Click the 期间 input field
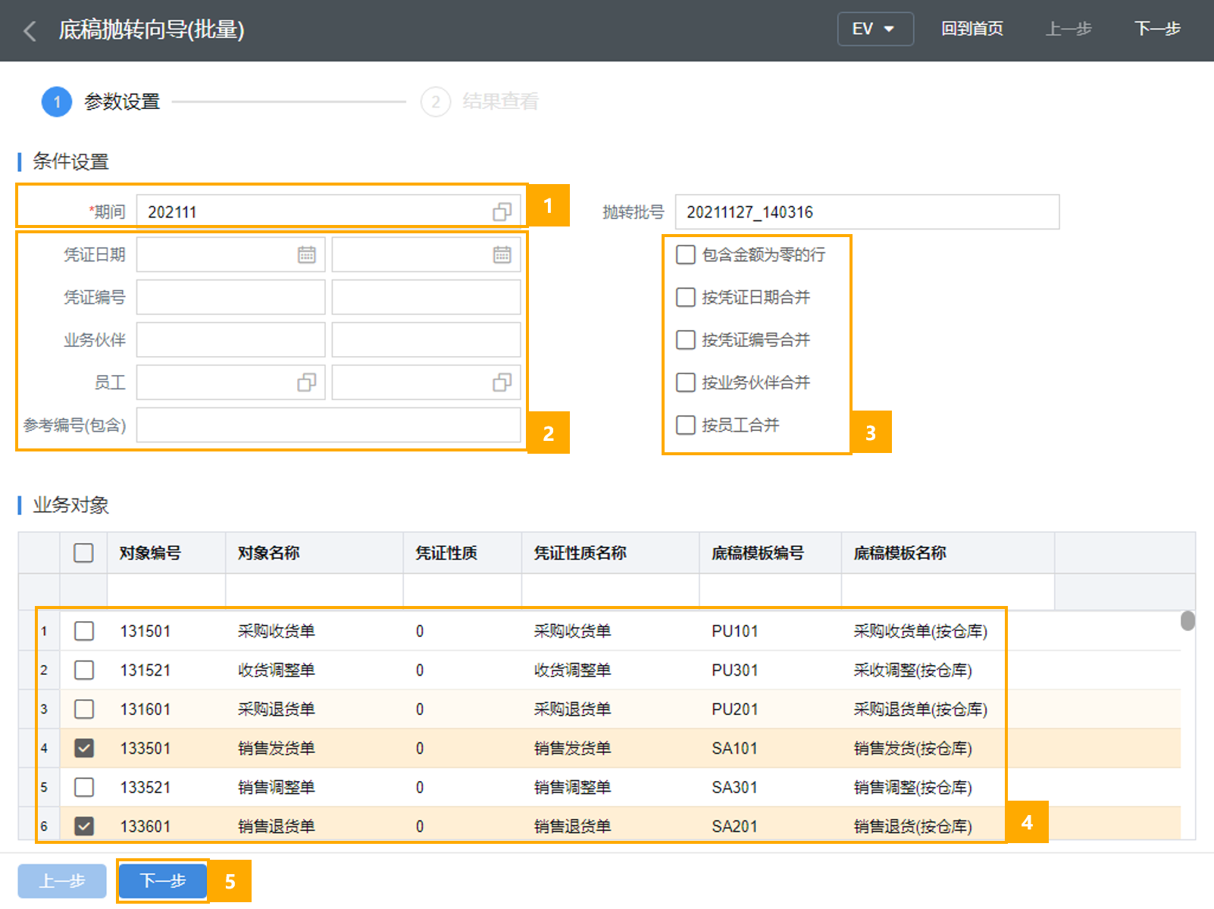1214x909 pixels. click(x=329, y=212)
